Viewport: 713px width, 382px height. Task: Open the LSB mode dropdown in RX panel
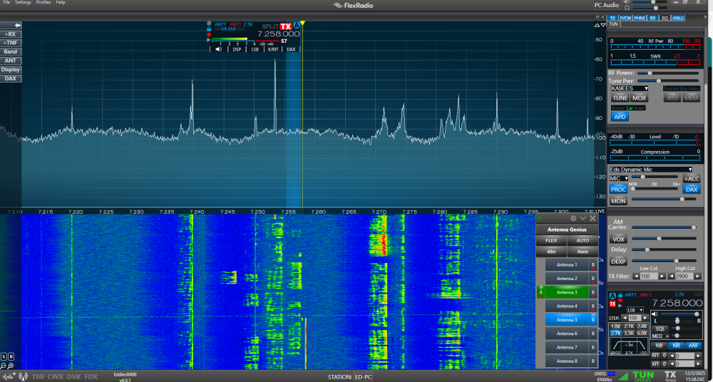pyautogui.click(x=635, y=310)
